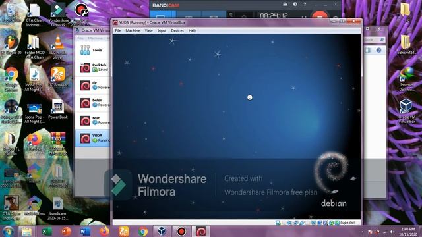Image resolution: width=422 pixels, height=237 pixels.
Task: Open the Machine menu in the YUDA VM window
Action: click(133, 31)
